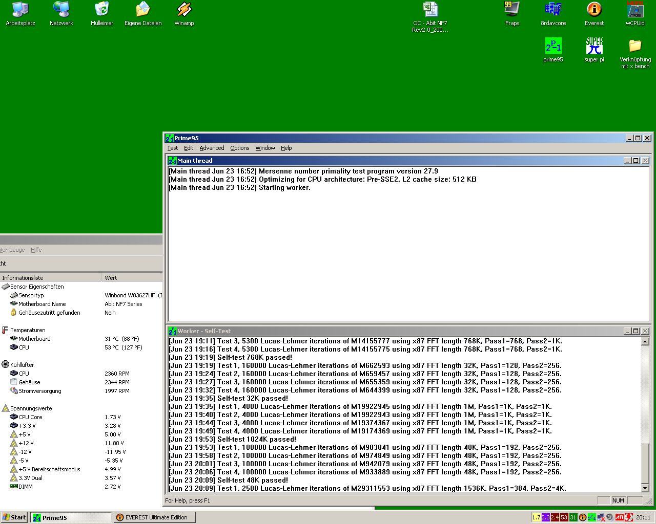
Task: Minimize the Worker - Self-Test child window
Action: tap(627, 331)
